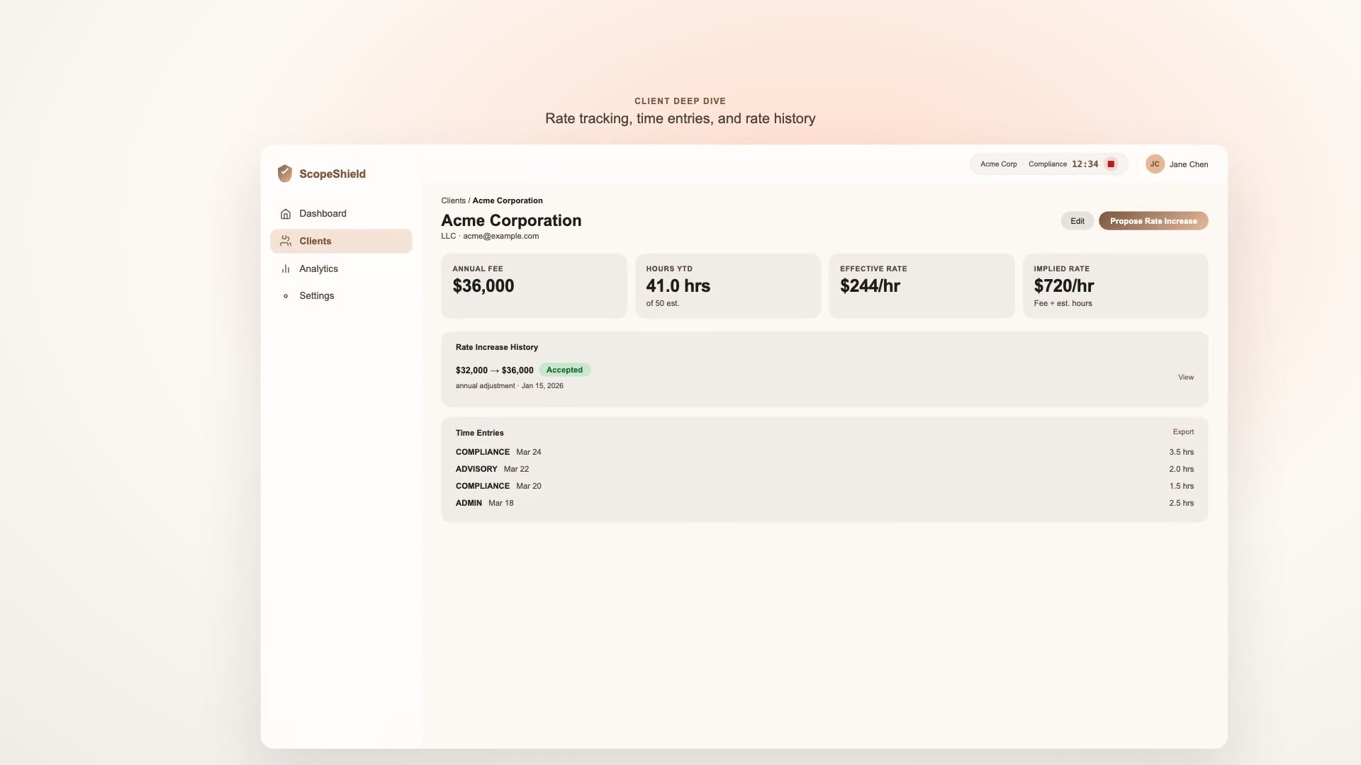Click the Effective Rate stat card
This screenshot has height=765, width=1361.
[921, 286]
